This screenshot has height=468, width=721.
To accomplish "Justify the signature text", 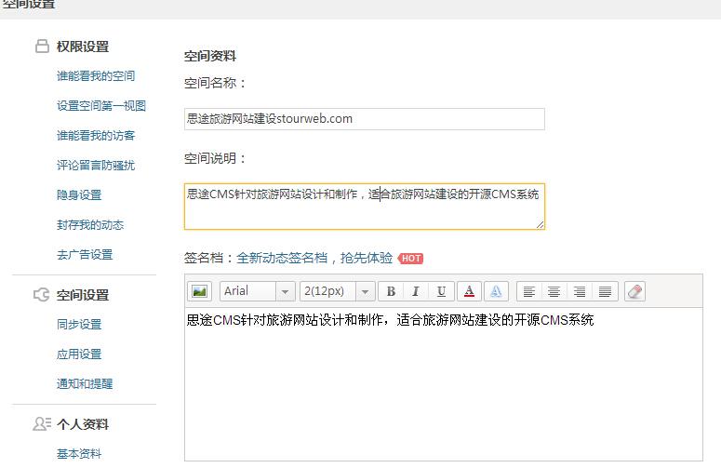I will point(605,291).
